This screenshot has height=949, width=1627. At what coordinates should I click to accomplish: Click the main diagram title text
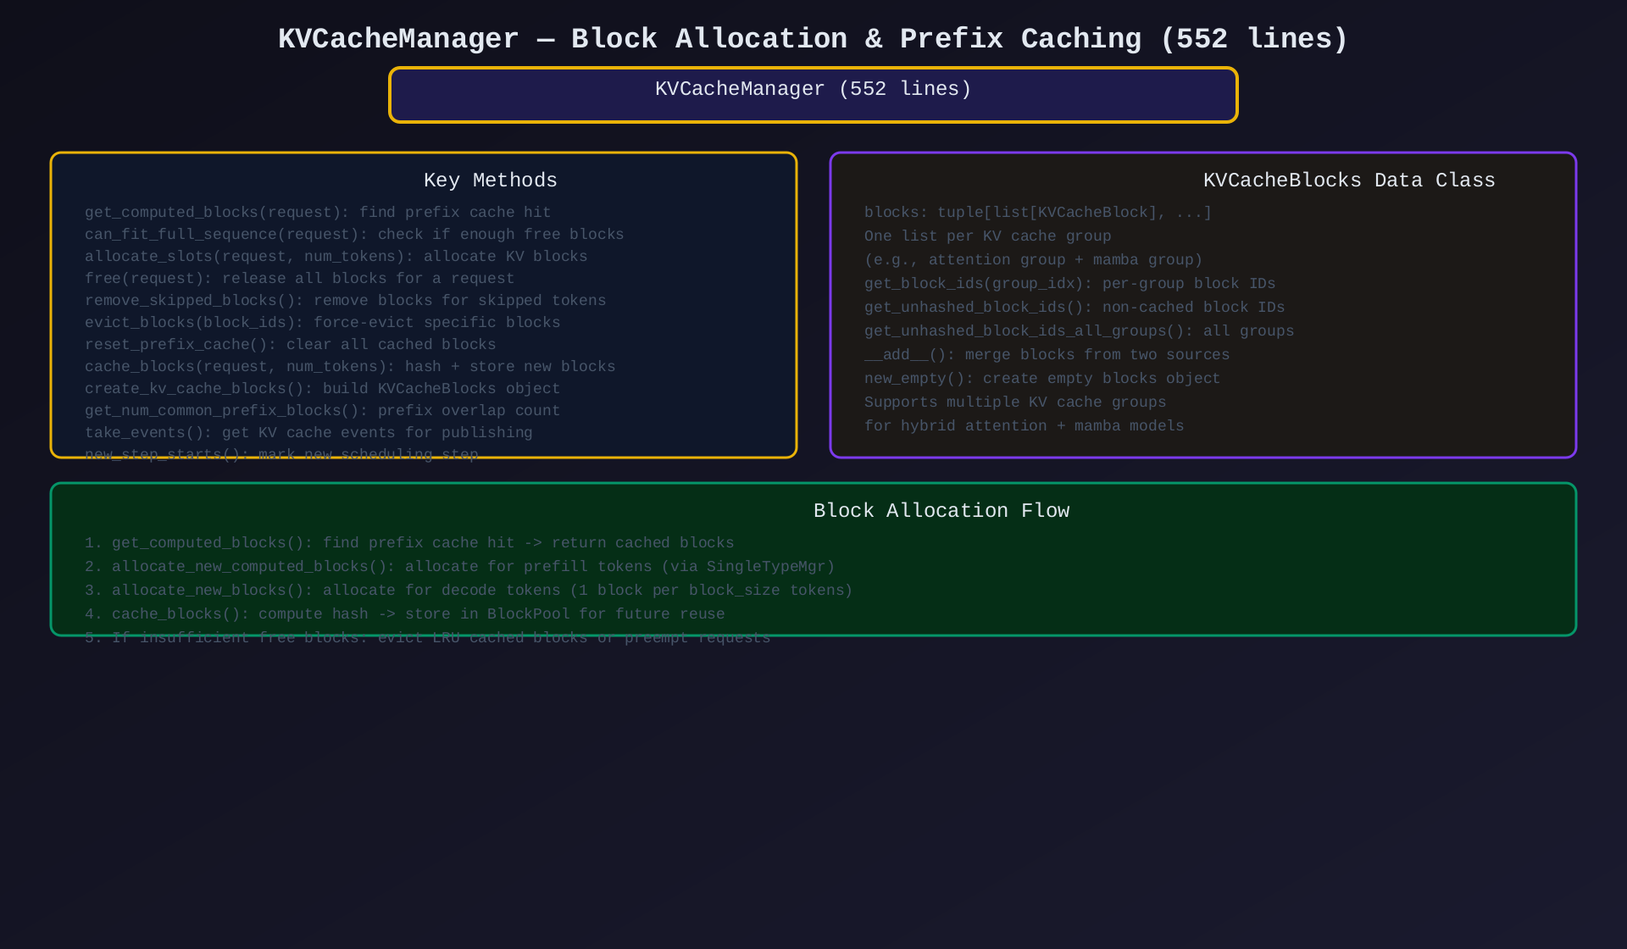(813, 39)
